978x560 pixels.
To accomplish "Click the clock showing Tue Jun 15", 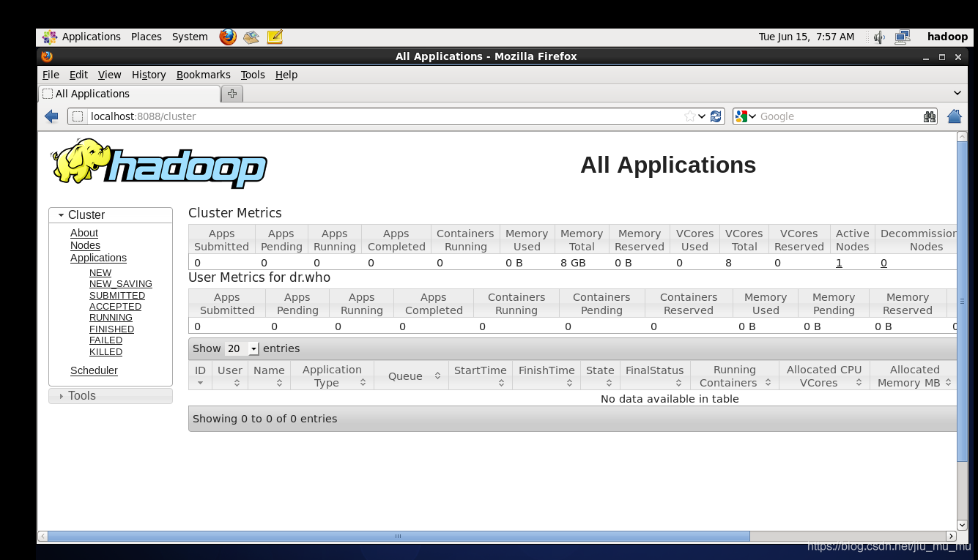I will pos(806,37).
